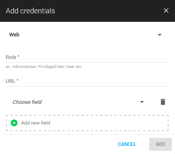Close the Add credentials dialog with X
The image size is (175, 154).
(x=166, y=11)
